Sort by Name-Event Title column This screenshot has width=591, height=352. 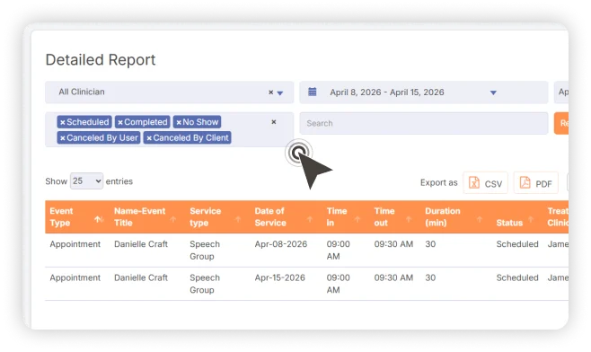[147, 217]
